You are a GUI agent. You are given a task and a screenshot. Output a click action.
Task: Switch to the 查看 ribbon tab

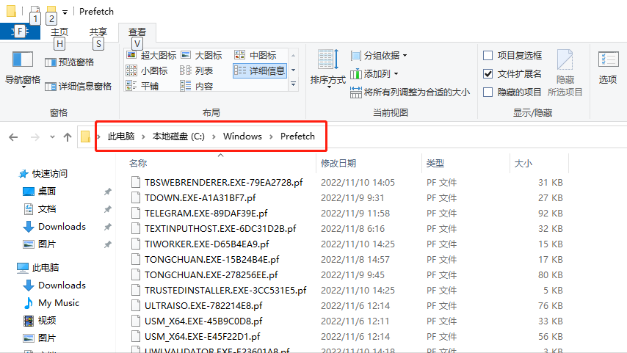[x=137, y=32]
